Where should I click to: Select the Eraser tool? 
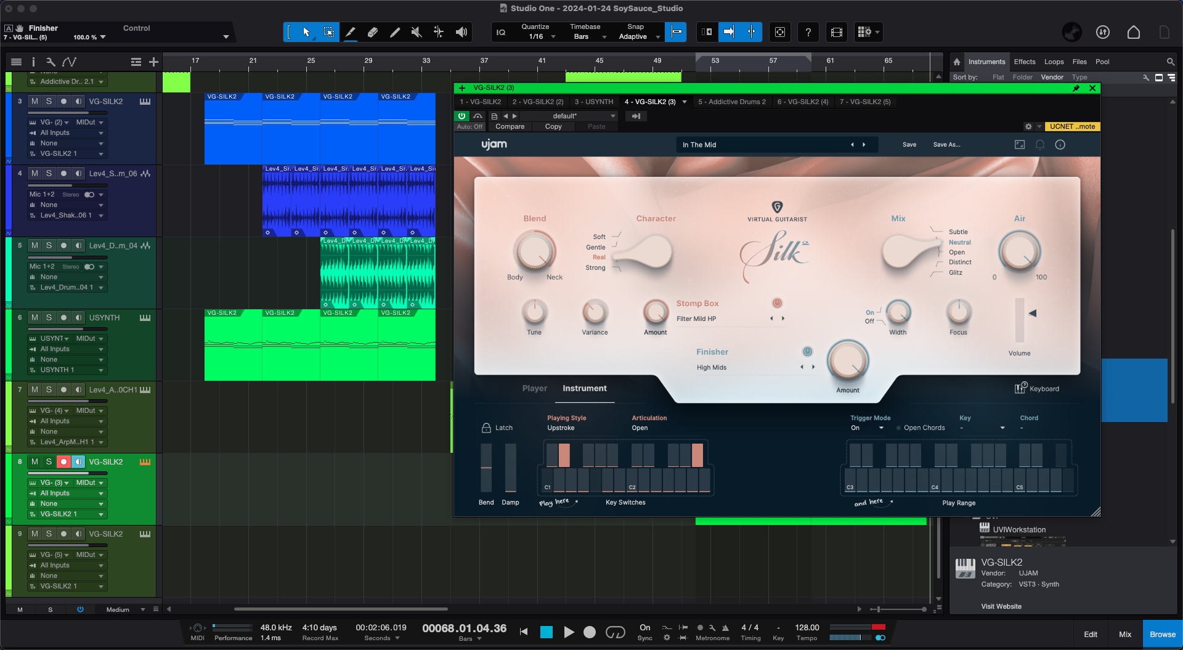[372, 32]
